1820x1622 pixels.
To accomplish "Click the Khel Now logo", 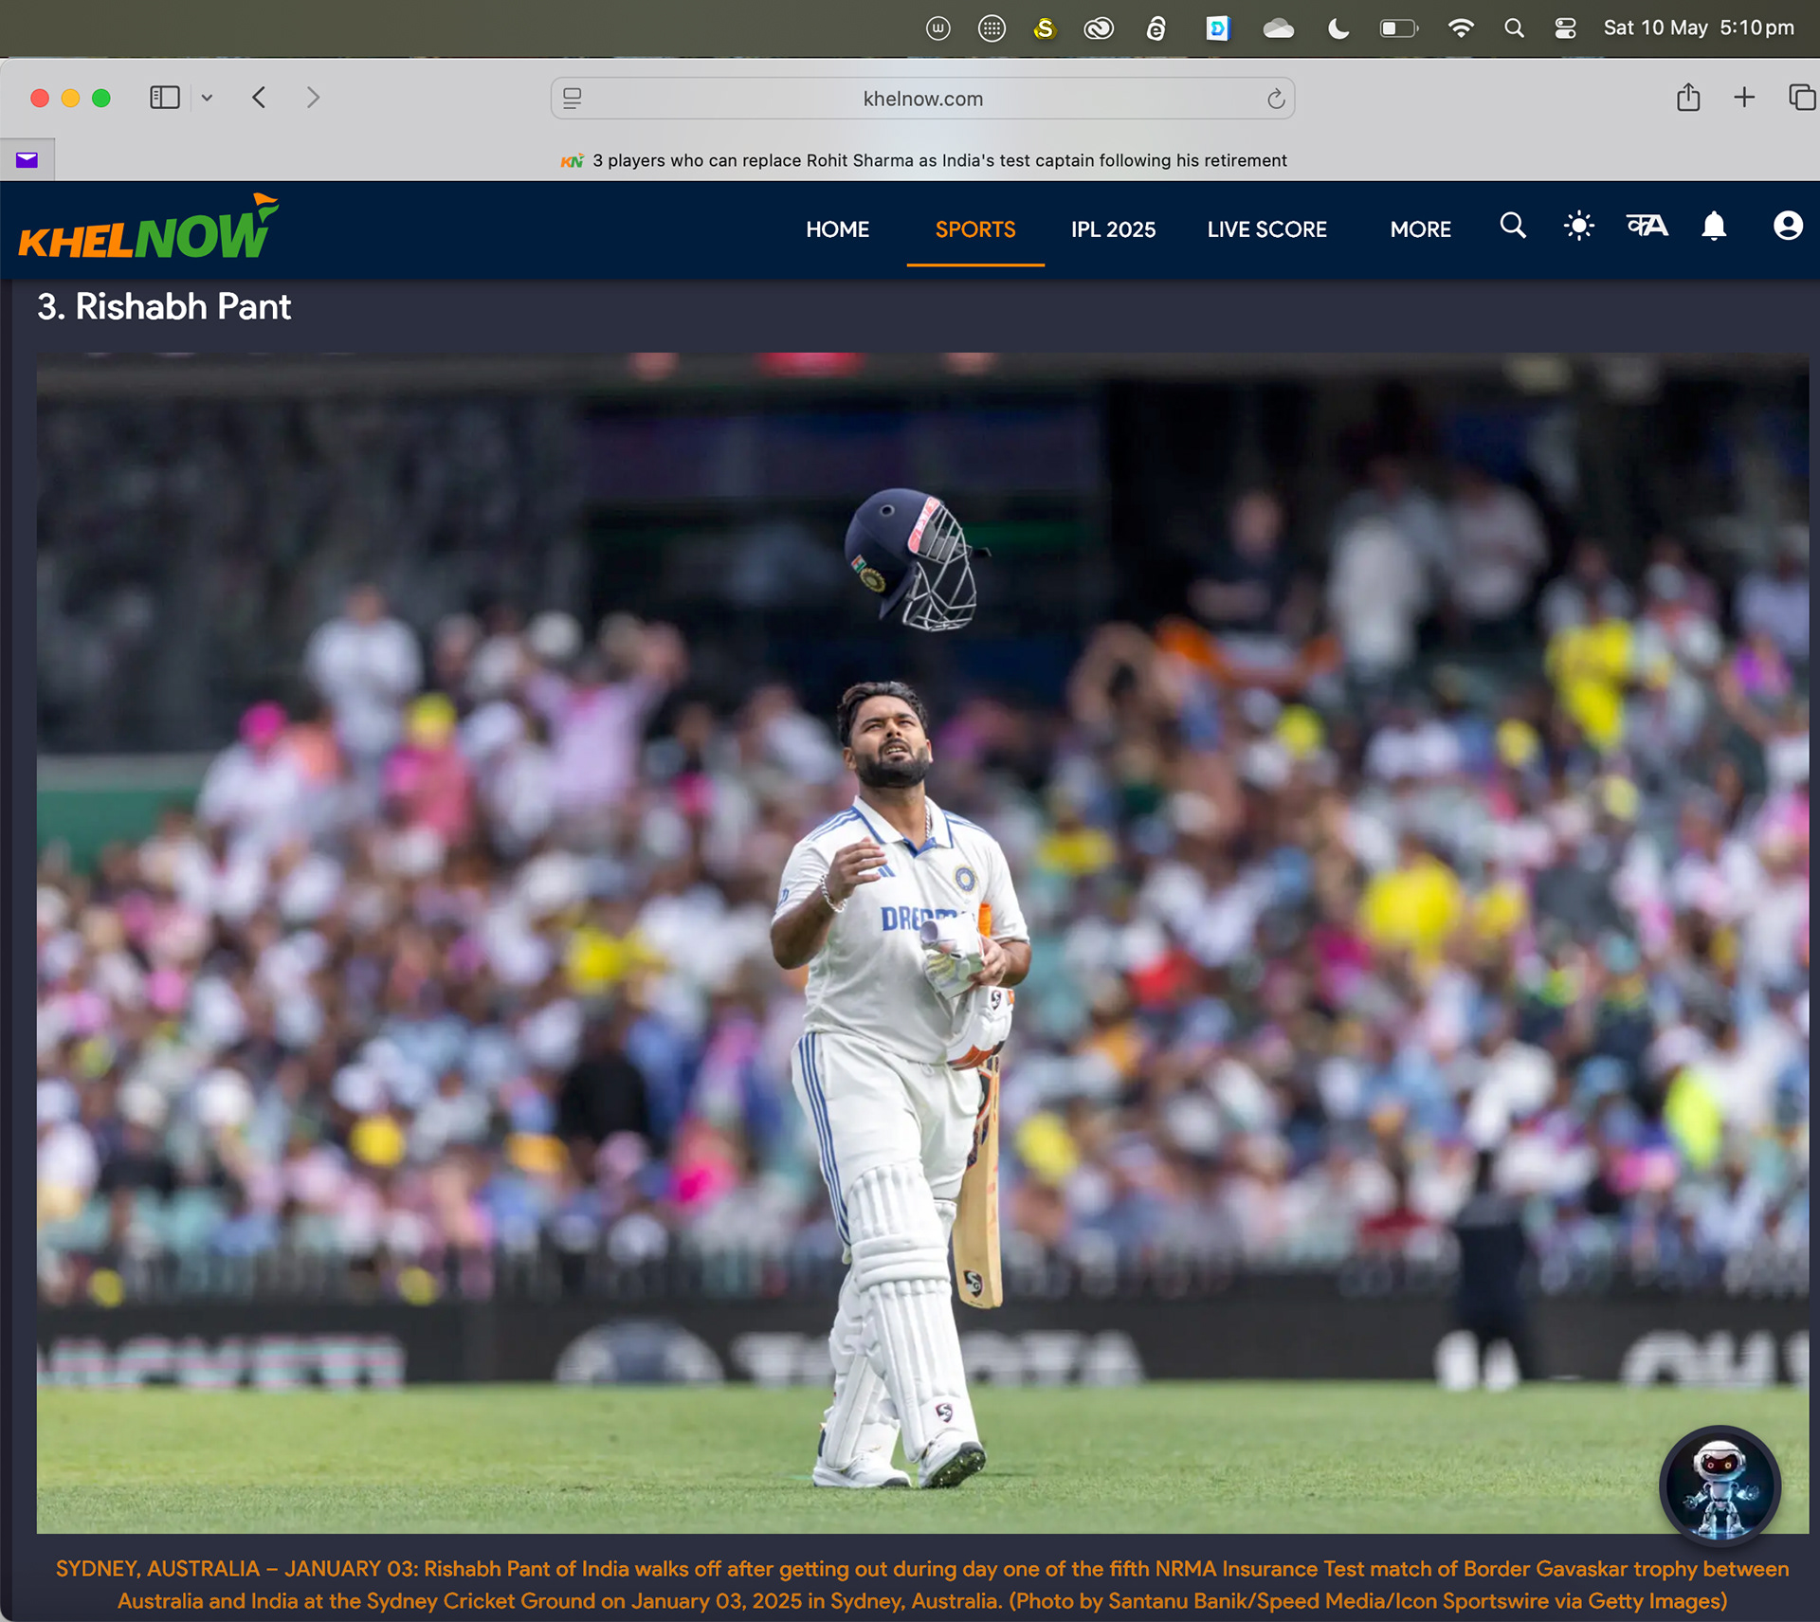I will 149,228.
